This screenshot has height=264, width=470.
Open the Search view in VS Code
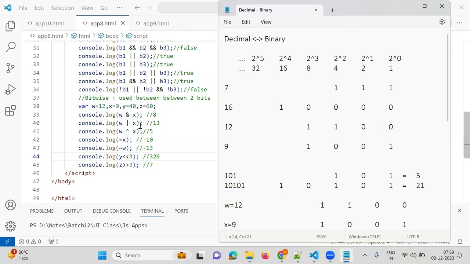tap(11, 47)
